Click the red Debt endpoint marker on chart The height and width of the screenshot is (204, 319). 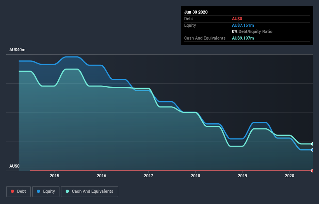(x=312, y=171)
